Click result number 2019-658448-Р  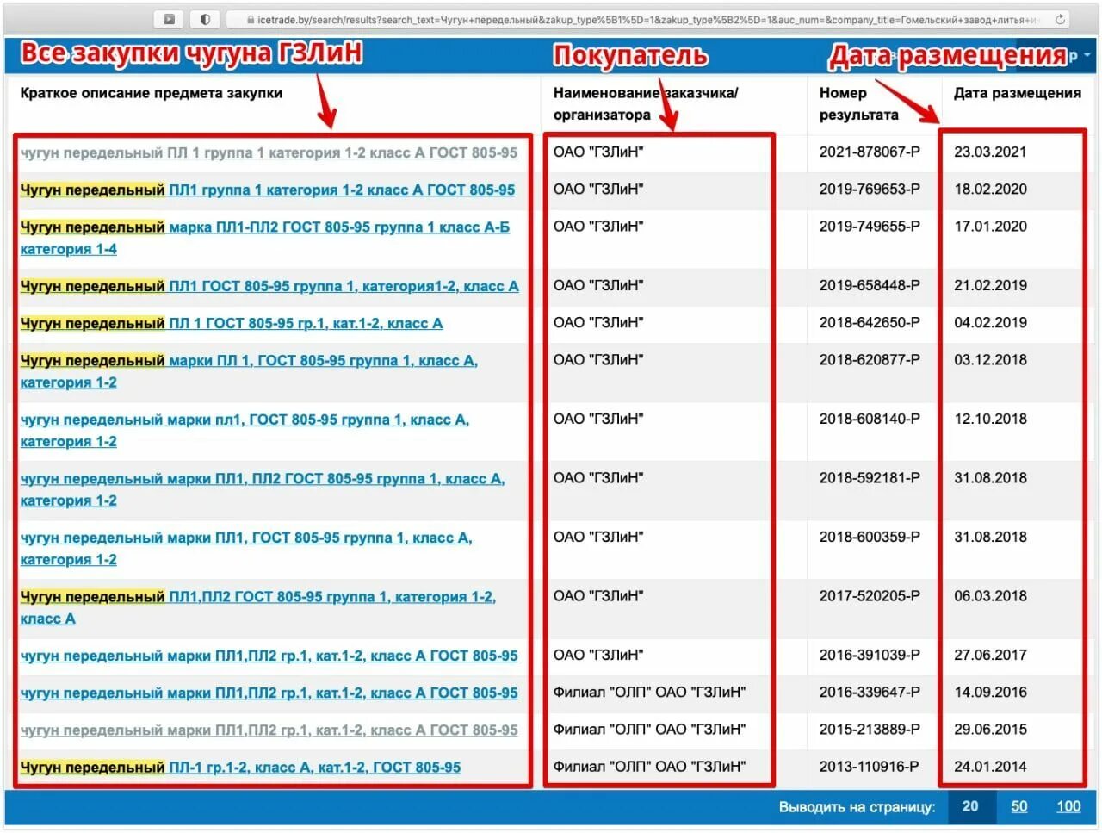[870, 285]
